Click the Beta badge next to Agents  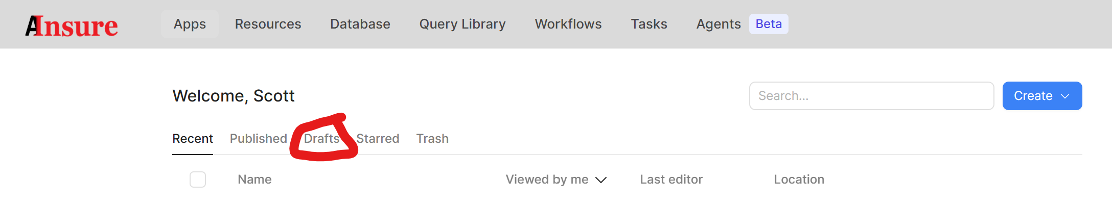[769, 24]
